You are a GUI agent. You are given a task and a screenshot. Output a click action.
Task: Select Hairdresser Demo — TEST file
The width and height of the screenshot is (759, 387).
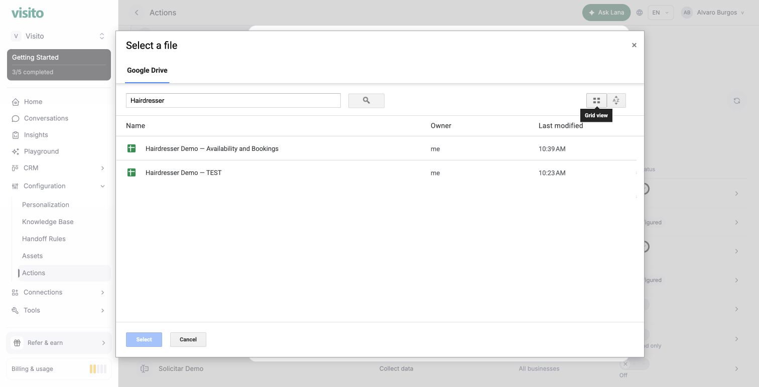pyautogui.click(x=376, y=172)
